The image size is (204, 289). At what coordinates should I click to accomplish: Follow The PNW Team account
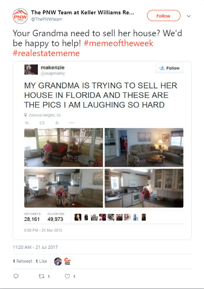pyautogui.click(x=163, y=16)
